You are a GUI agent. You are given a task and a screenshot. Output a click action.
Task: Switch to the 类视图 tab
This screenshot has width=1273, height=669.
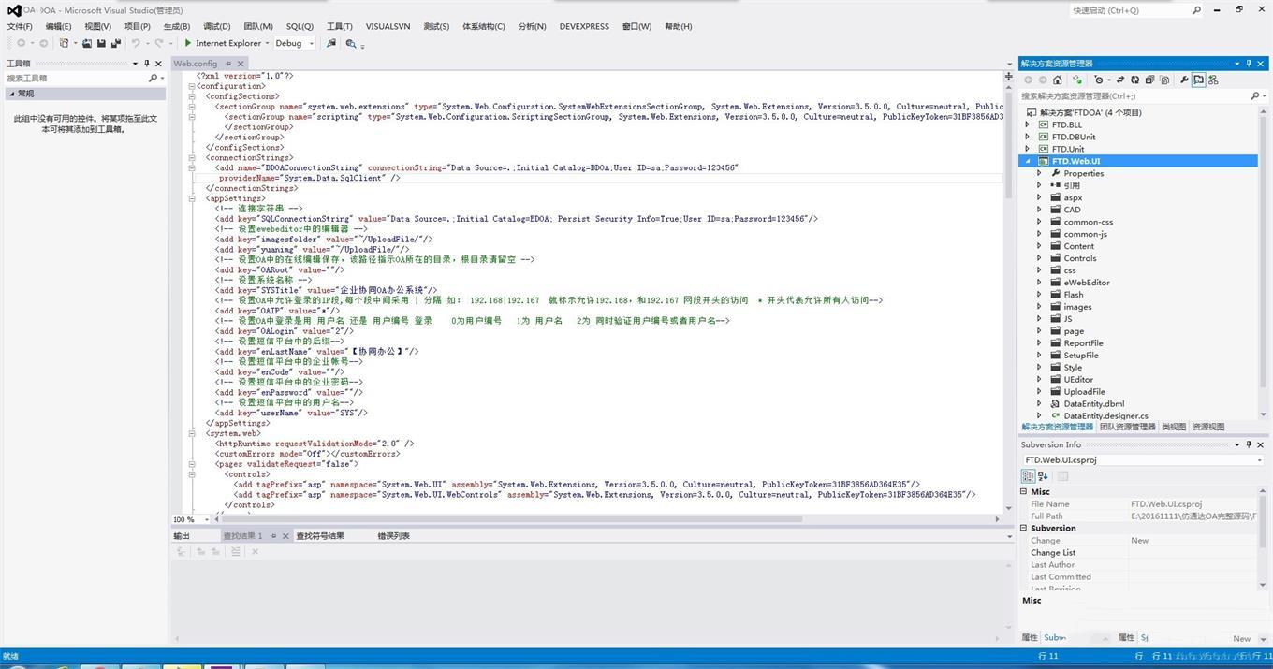pos(1174,427)
